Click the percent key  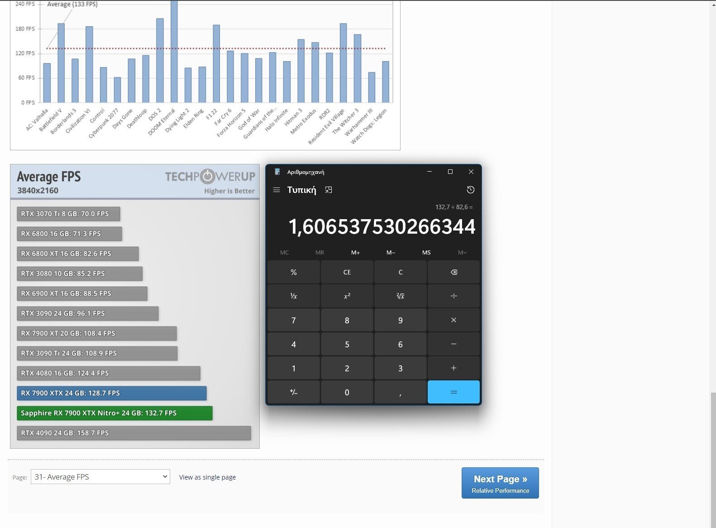(294, 272)
